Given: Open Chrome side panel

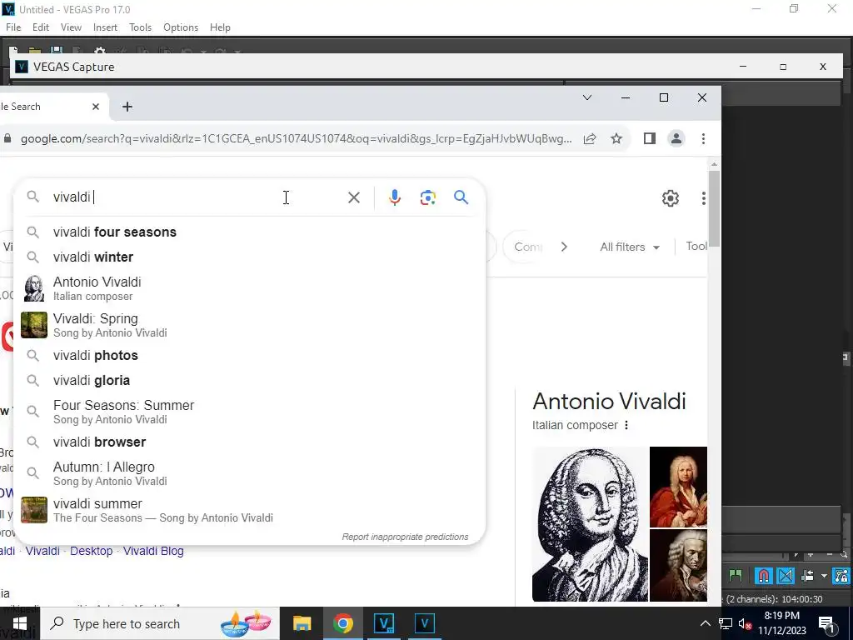Looking at the screenshot, I should (x=650, y=139).
